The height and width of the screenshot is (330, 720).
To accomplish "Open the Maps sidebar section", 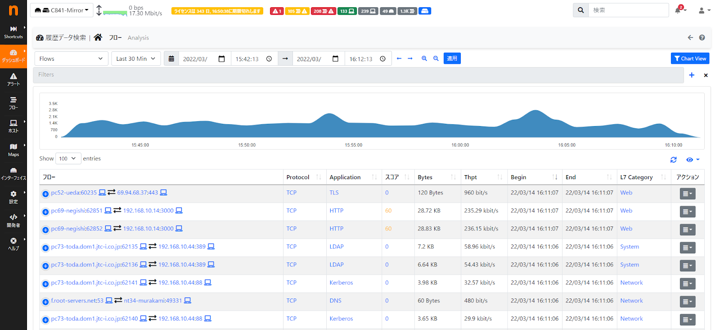I will [13, 150].
